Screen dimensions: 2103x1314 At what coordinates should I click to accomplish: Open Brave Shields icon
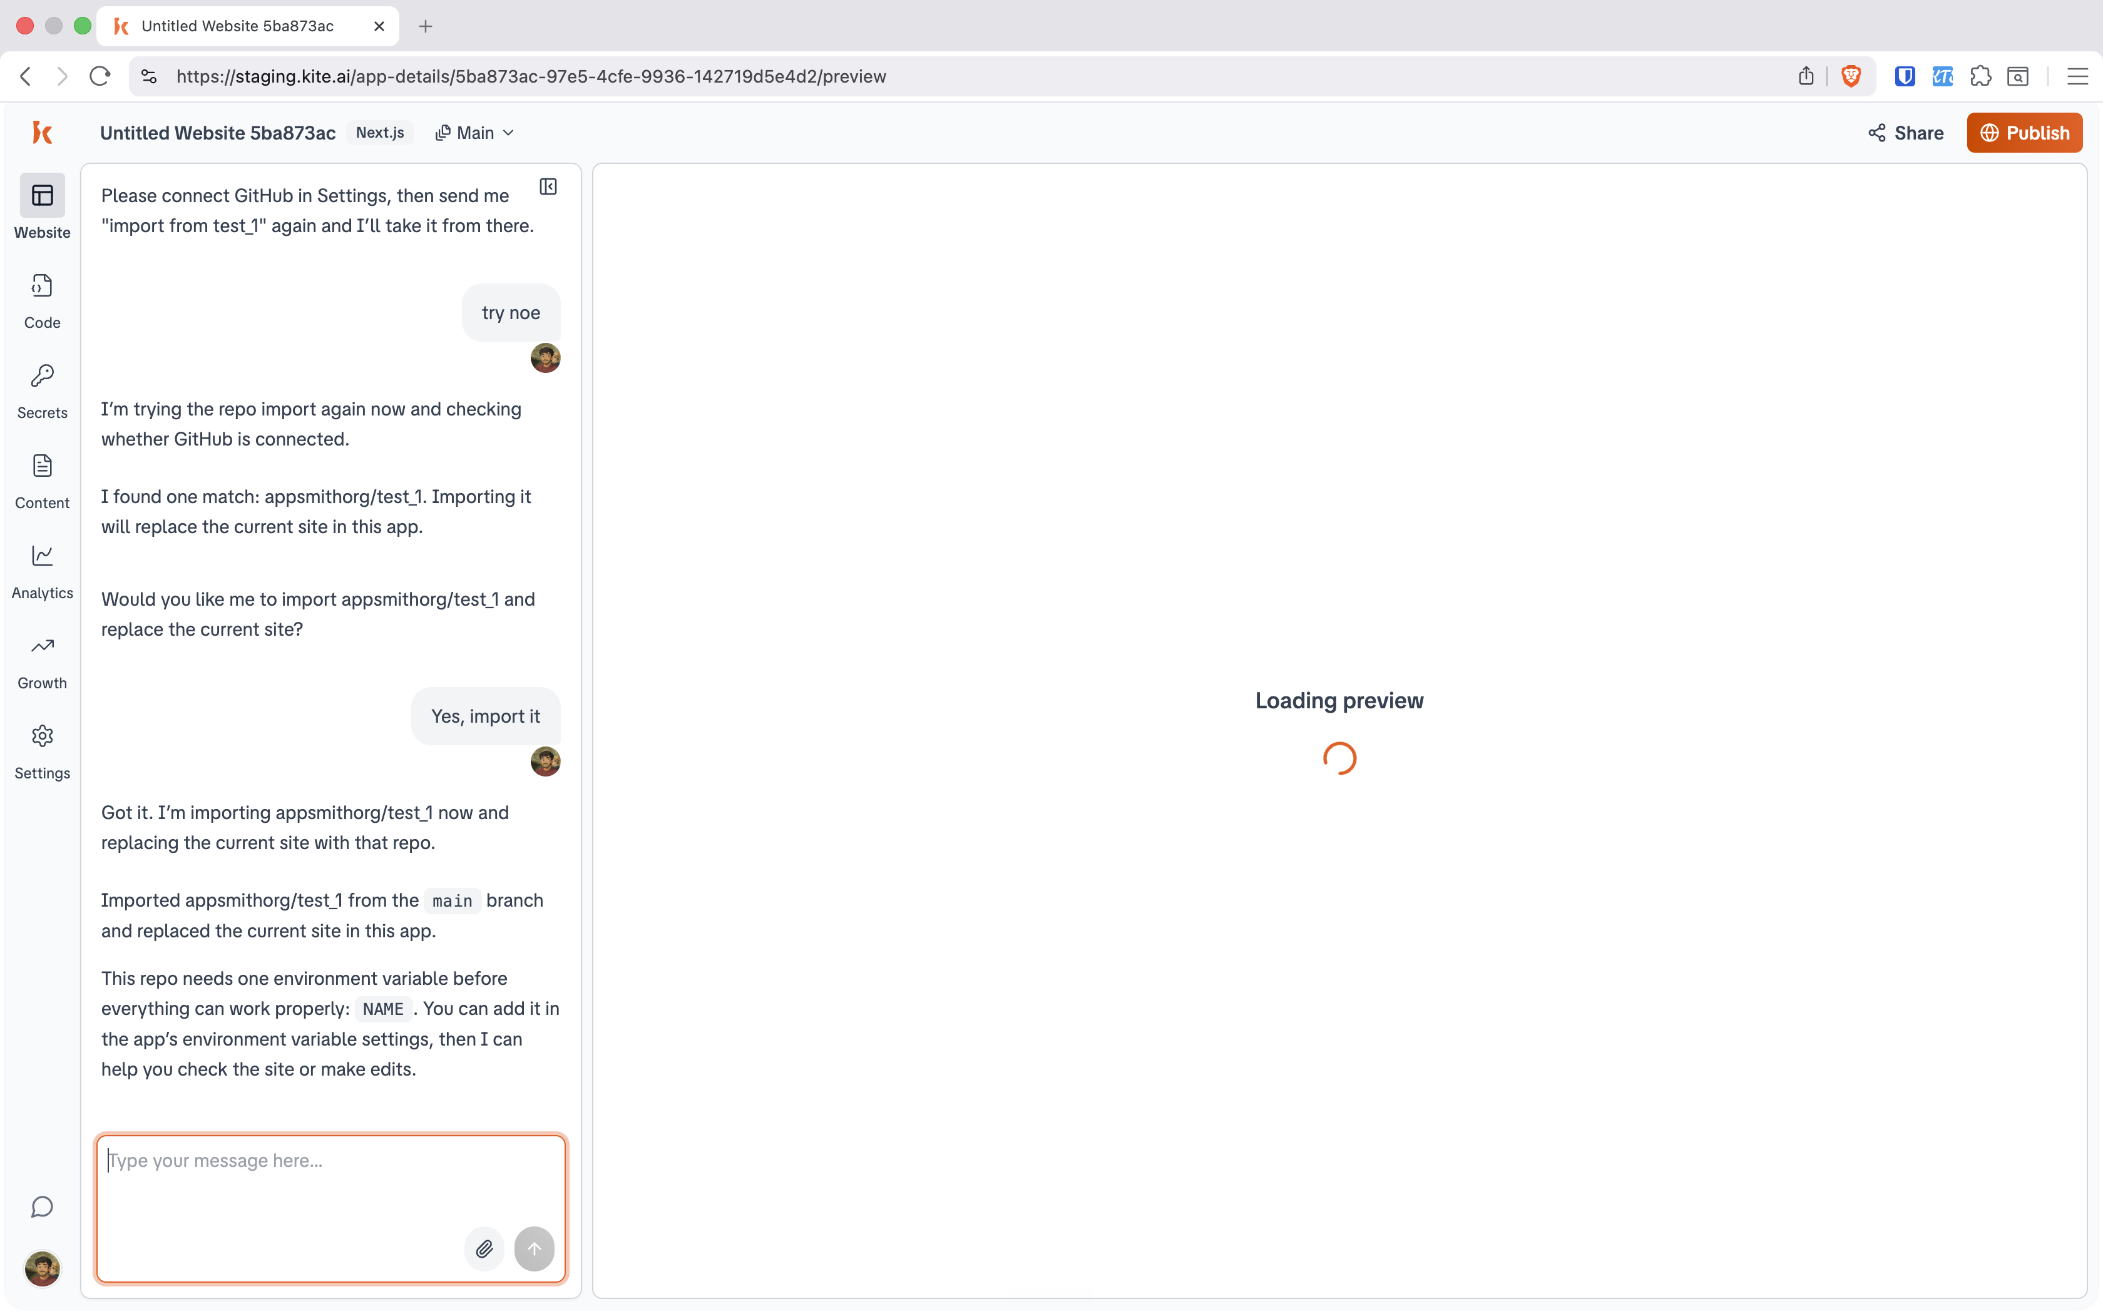[x=1851, y=76]
